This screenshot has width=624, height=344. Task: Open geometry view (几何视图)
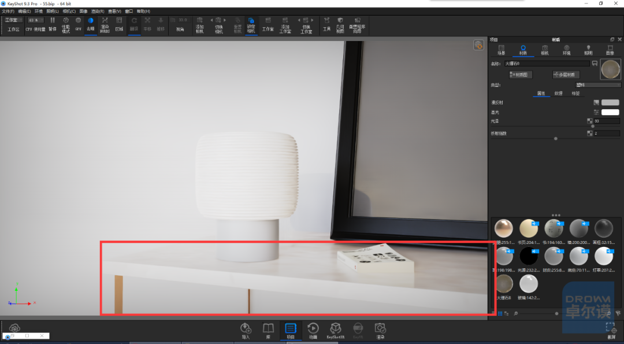pos(340,25)
